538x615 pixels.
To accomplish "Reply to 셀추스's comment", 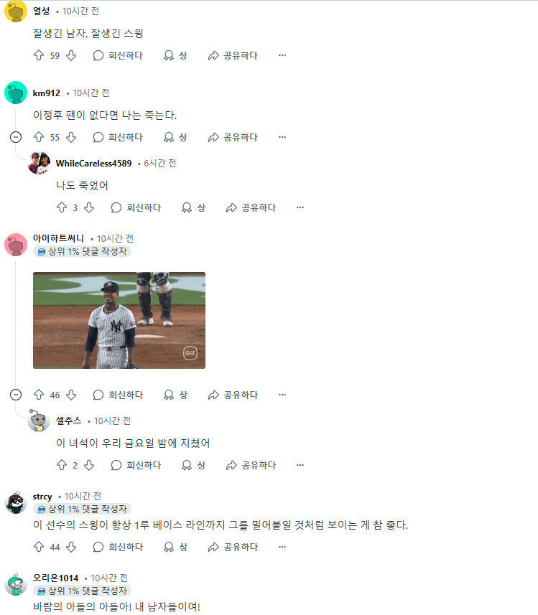I will [136, 465].
